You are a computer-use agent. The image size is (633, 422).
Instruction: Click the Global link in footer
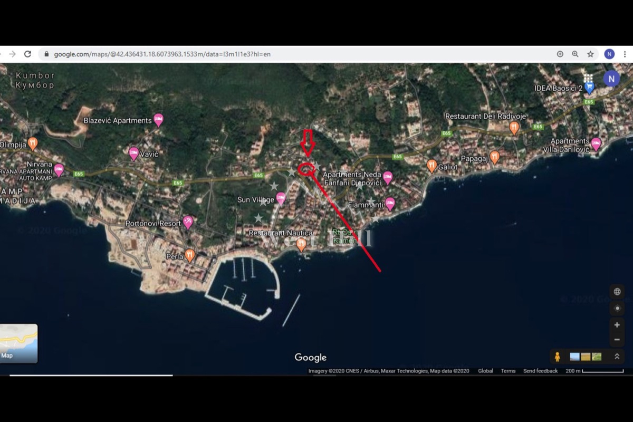tap(485, 371)
